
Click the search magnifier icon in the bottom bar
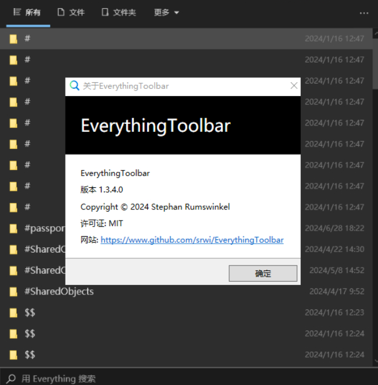pos(11,378)
